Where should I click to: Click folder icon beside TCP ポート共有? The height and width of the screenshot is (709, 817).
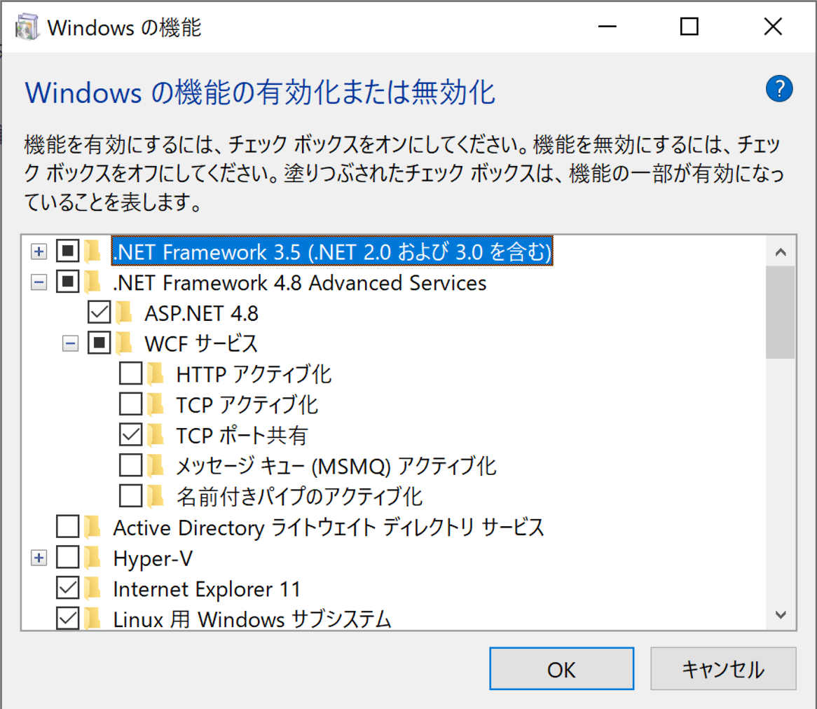tap(156, 436)
